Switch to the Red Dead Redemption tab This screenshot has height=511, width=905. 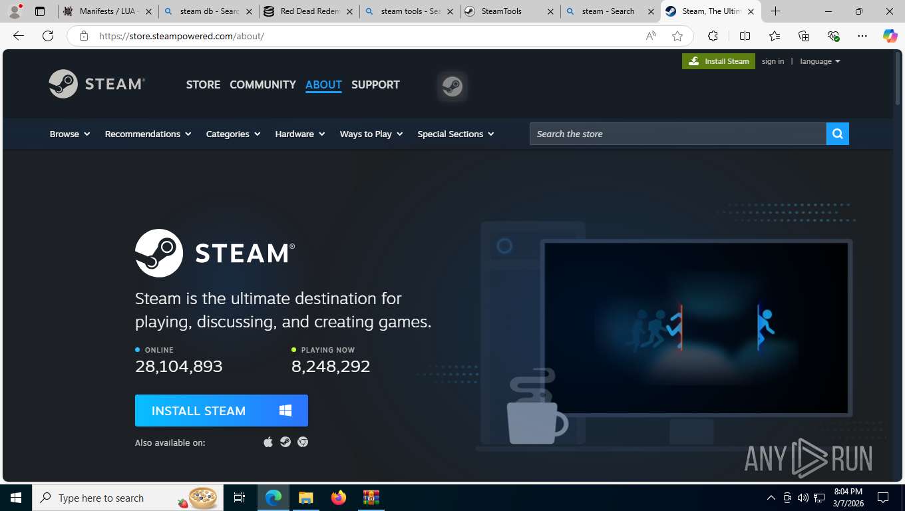pyautogui.click(x=309, y=11)
